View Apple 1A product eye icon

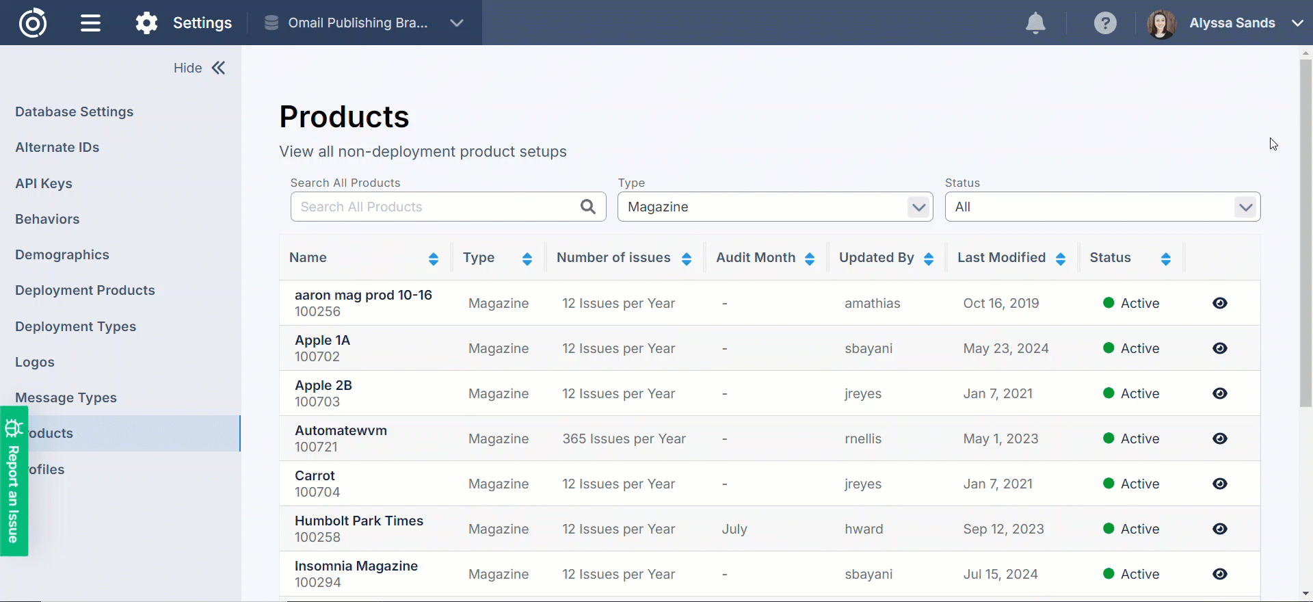click(x=1219, y=348)
